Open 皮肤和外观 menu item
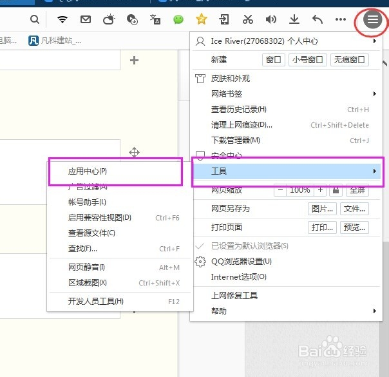The height and width of the screenshot is (377, 389). pos(287,79)
